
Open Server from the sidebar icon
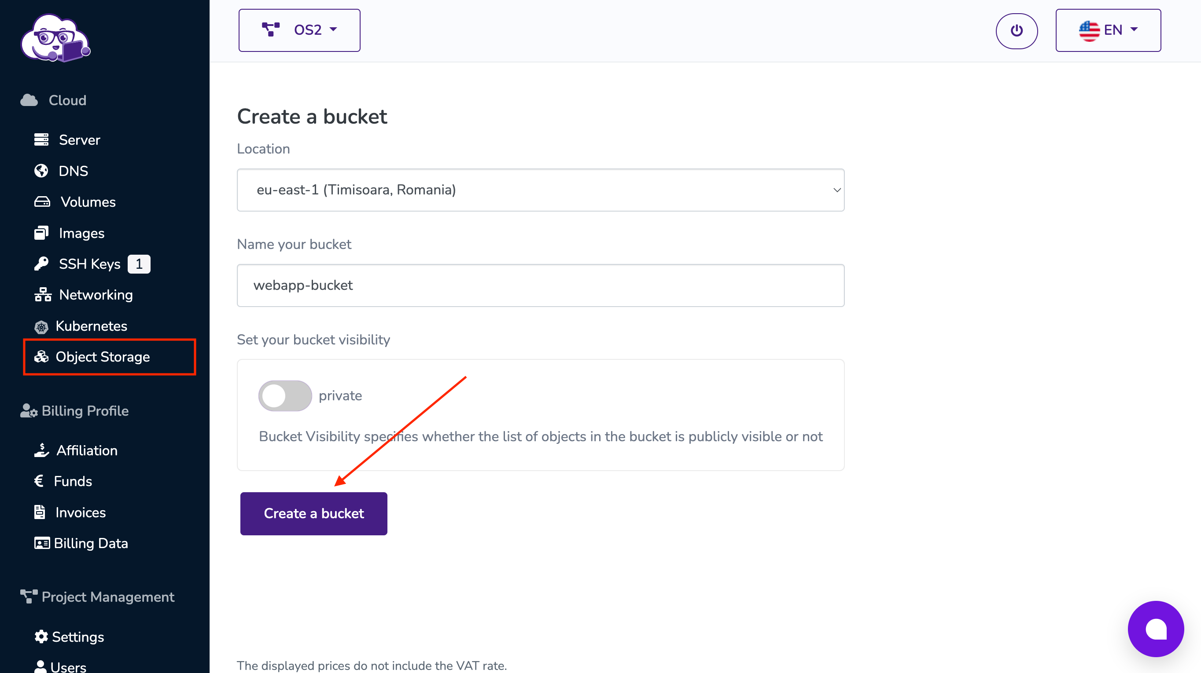pos(41,139)
